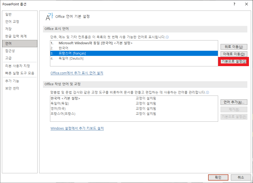
Task: Click the 위로 이동(U) button
Action: pyautogui.click(x=234, y=47)
